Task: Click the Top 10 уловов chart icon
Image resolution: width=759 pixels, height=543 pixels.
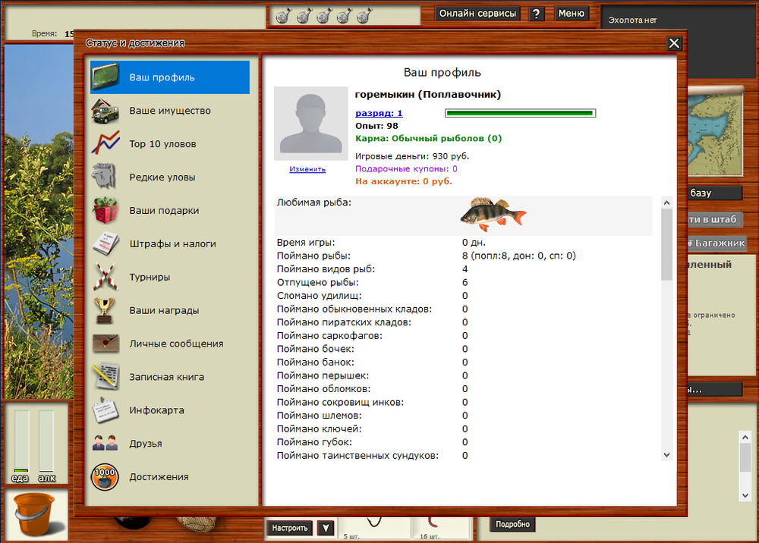Action: pyautogui.click(x=106, y=144)
